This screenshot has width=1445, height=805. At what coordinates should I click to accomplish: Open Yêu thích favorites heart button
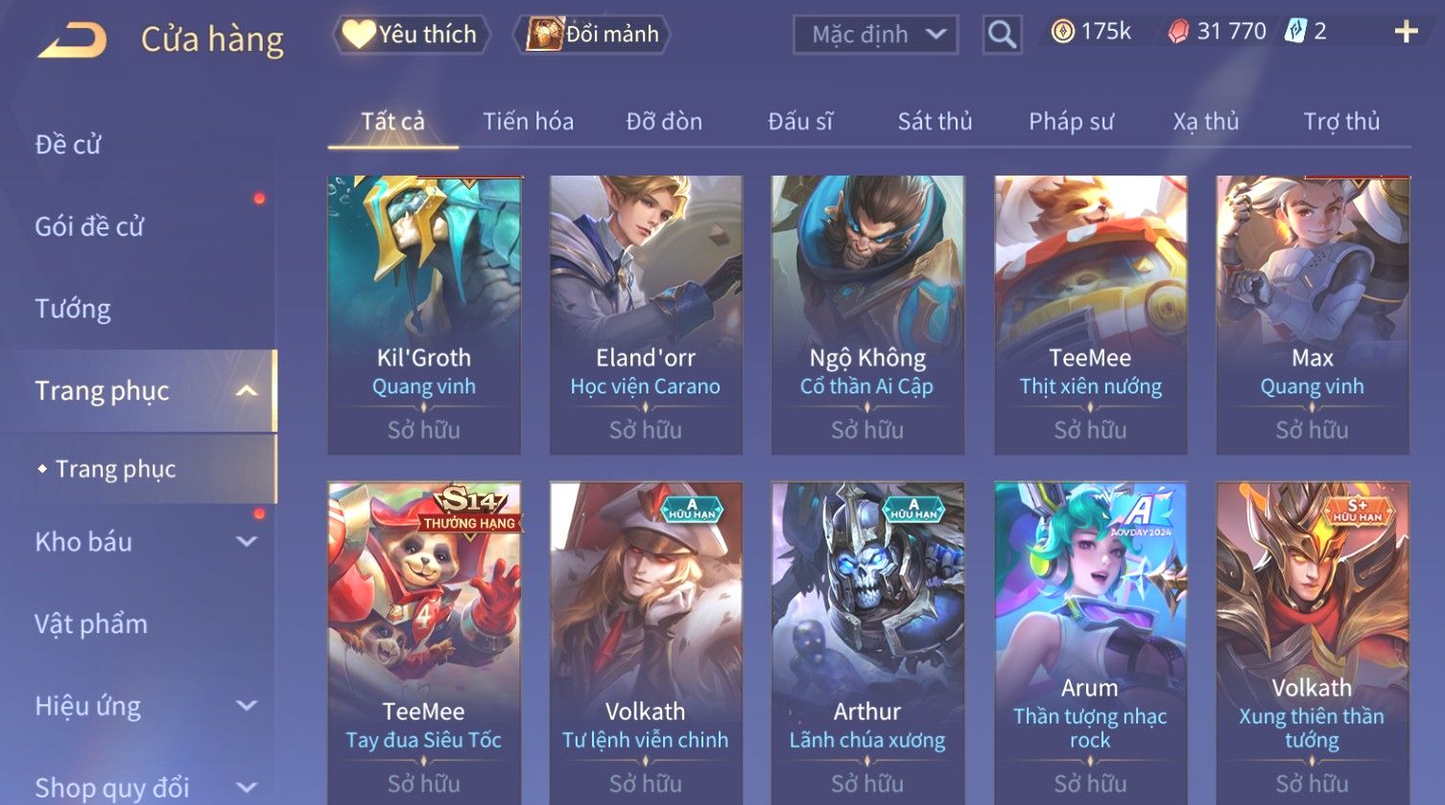point(412,35)
